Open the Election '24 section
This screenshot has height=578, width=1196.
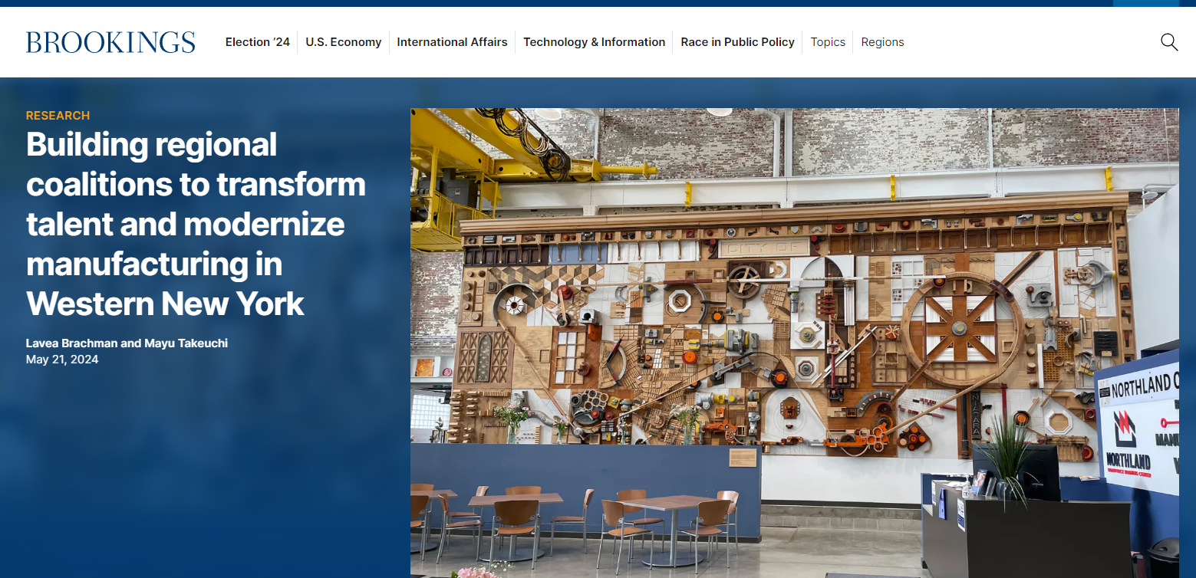coord(257,42)
